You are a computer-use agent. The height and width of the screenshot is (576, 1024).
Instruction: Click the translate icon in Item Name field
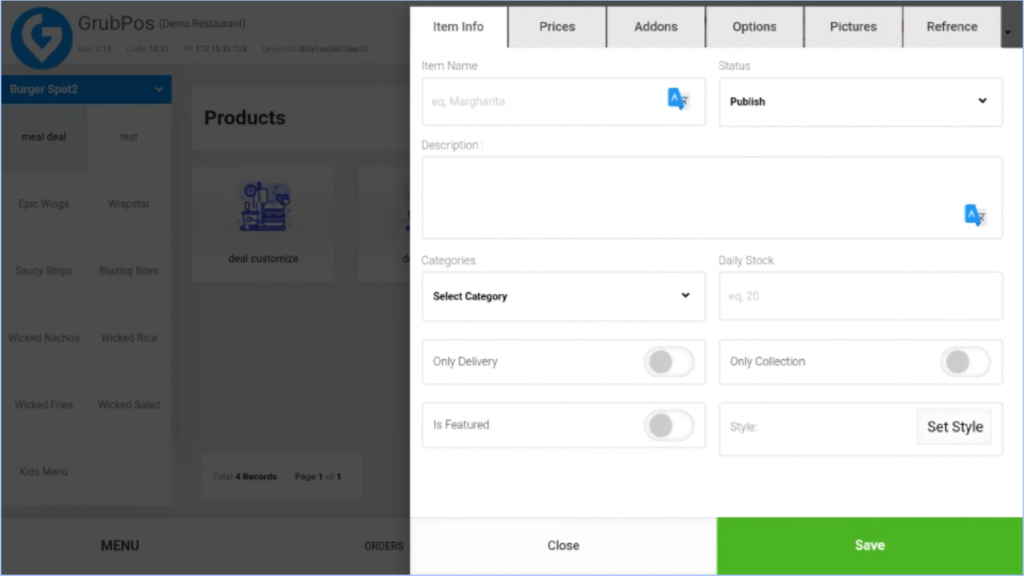click(x=677, y=99)
